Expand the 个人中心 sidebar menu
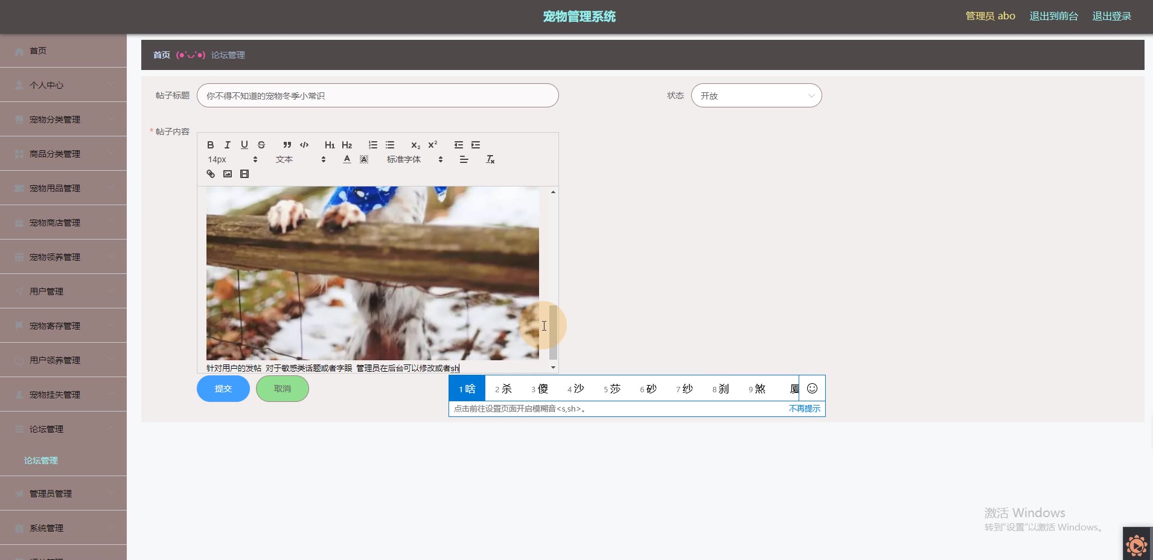 coord(63,85)
